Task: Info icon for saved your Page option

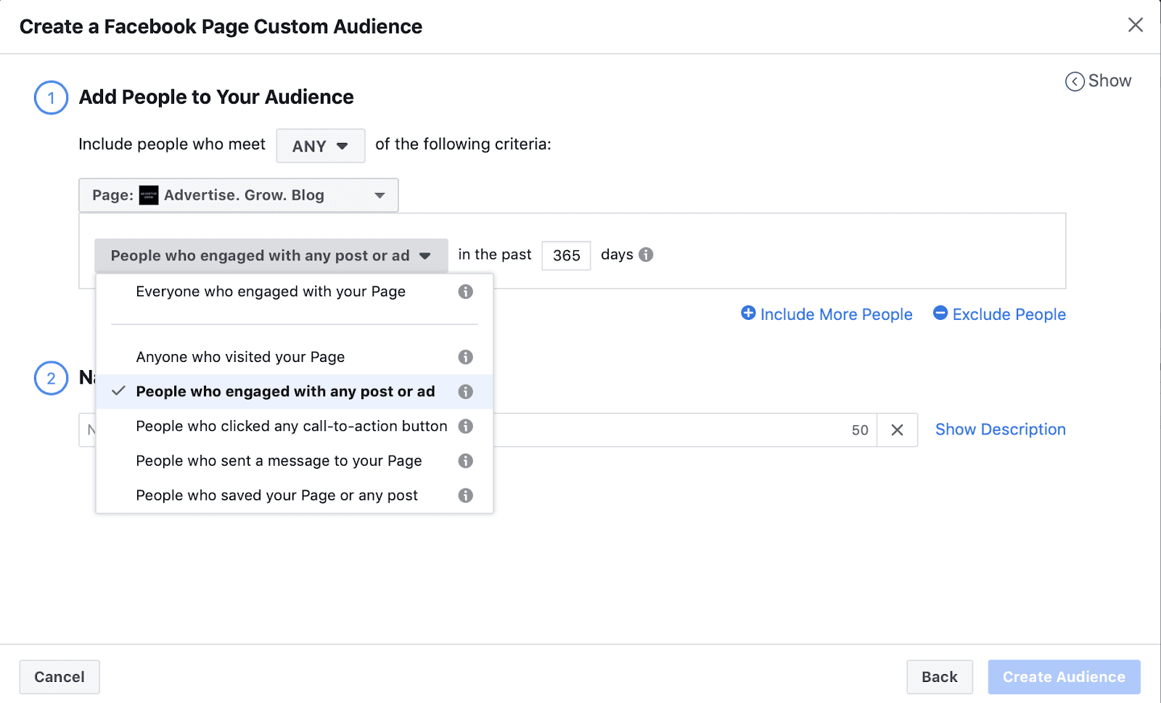Action: (x=466, y=496)
